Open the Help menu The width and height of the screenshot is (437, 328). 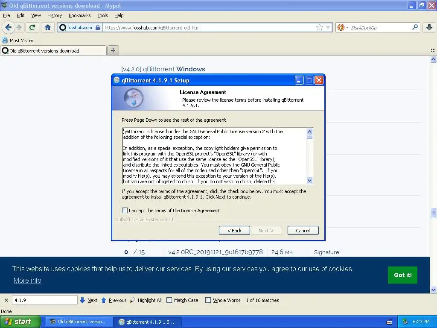tap(119, 15)
